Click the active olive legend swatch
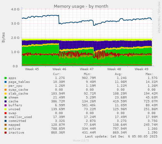 (6, 129)
